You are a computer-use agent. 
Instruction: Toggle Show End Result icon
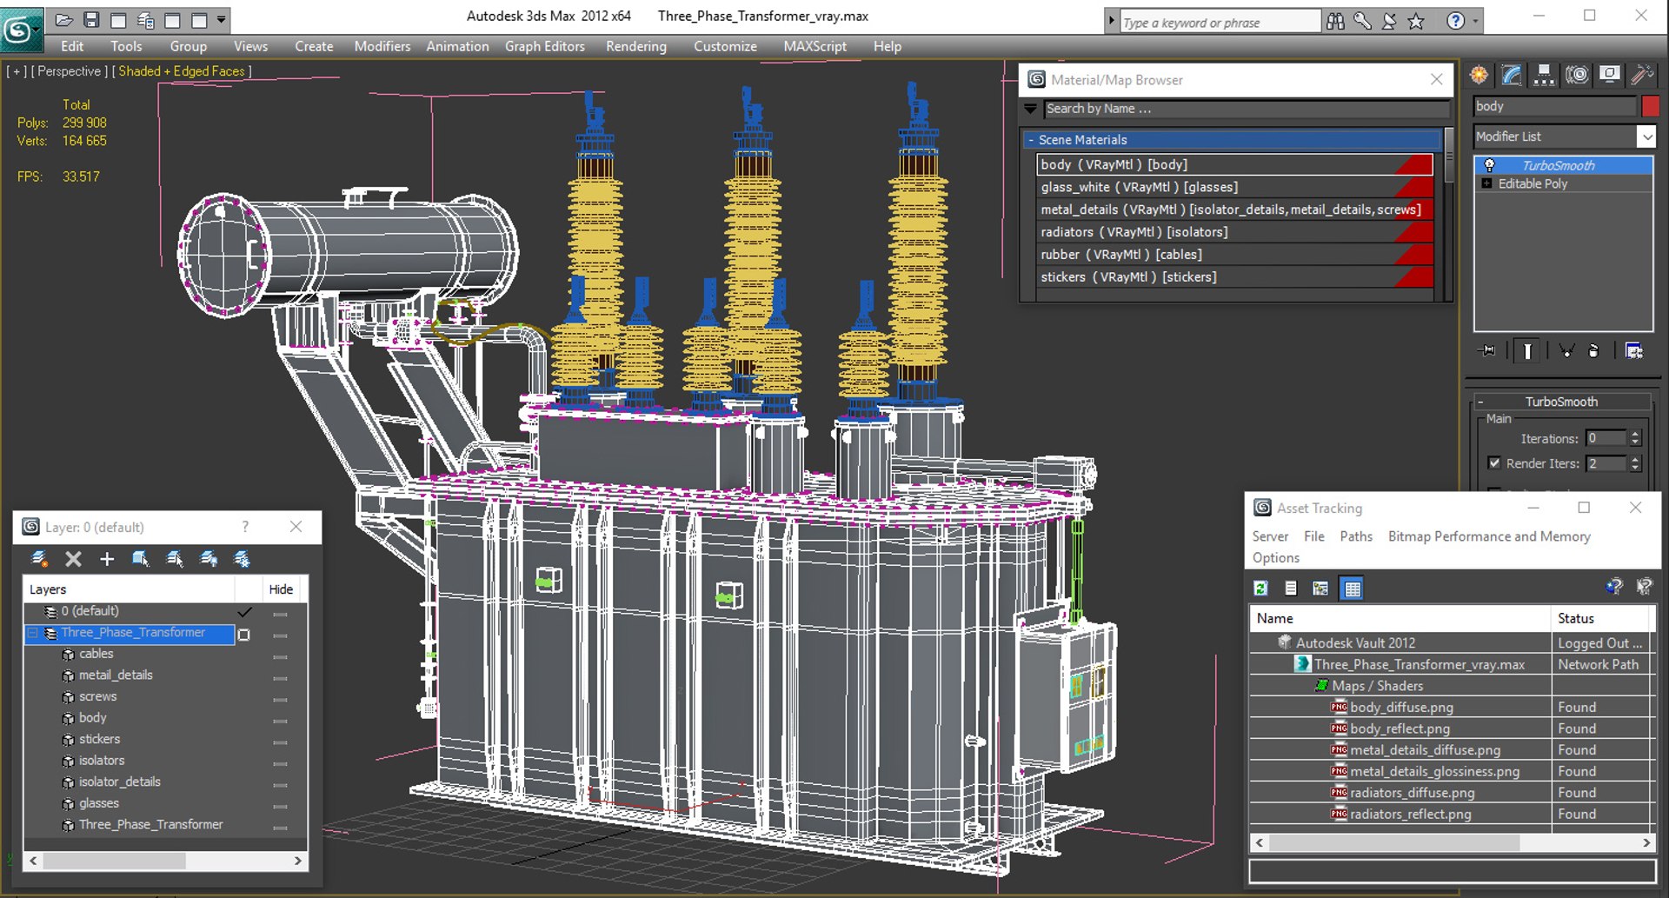1527,350
